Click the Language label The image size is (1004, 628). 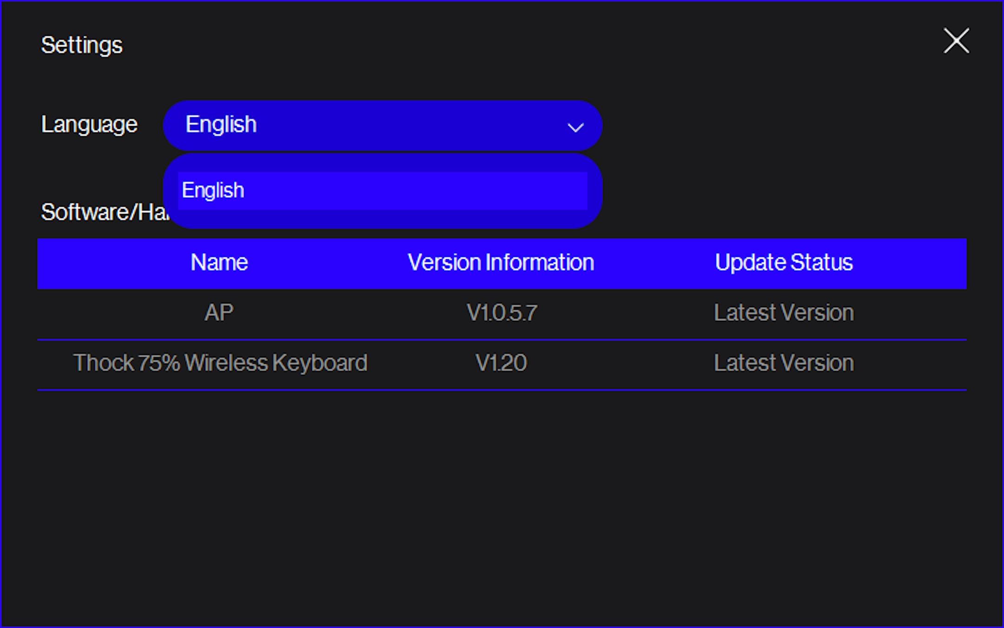89,125
